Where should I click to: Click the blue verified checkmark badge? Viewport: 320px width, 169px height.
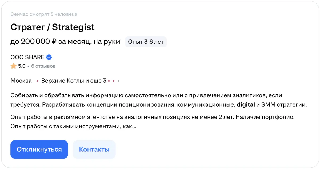point(49,57)
